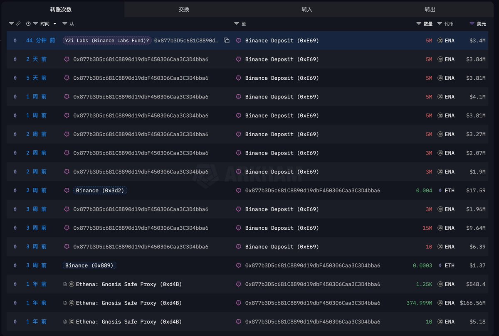The image size is (499, 336).
Task: Open the YZi Labs (Binance Labs Fund)? label
Action: 107,41
